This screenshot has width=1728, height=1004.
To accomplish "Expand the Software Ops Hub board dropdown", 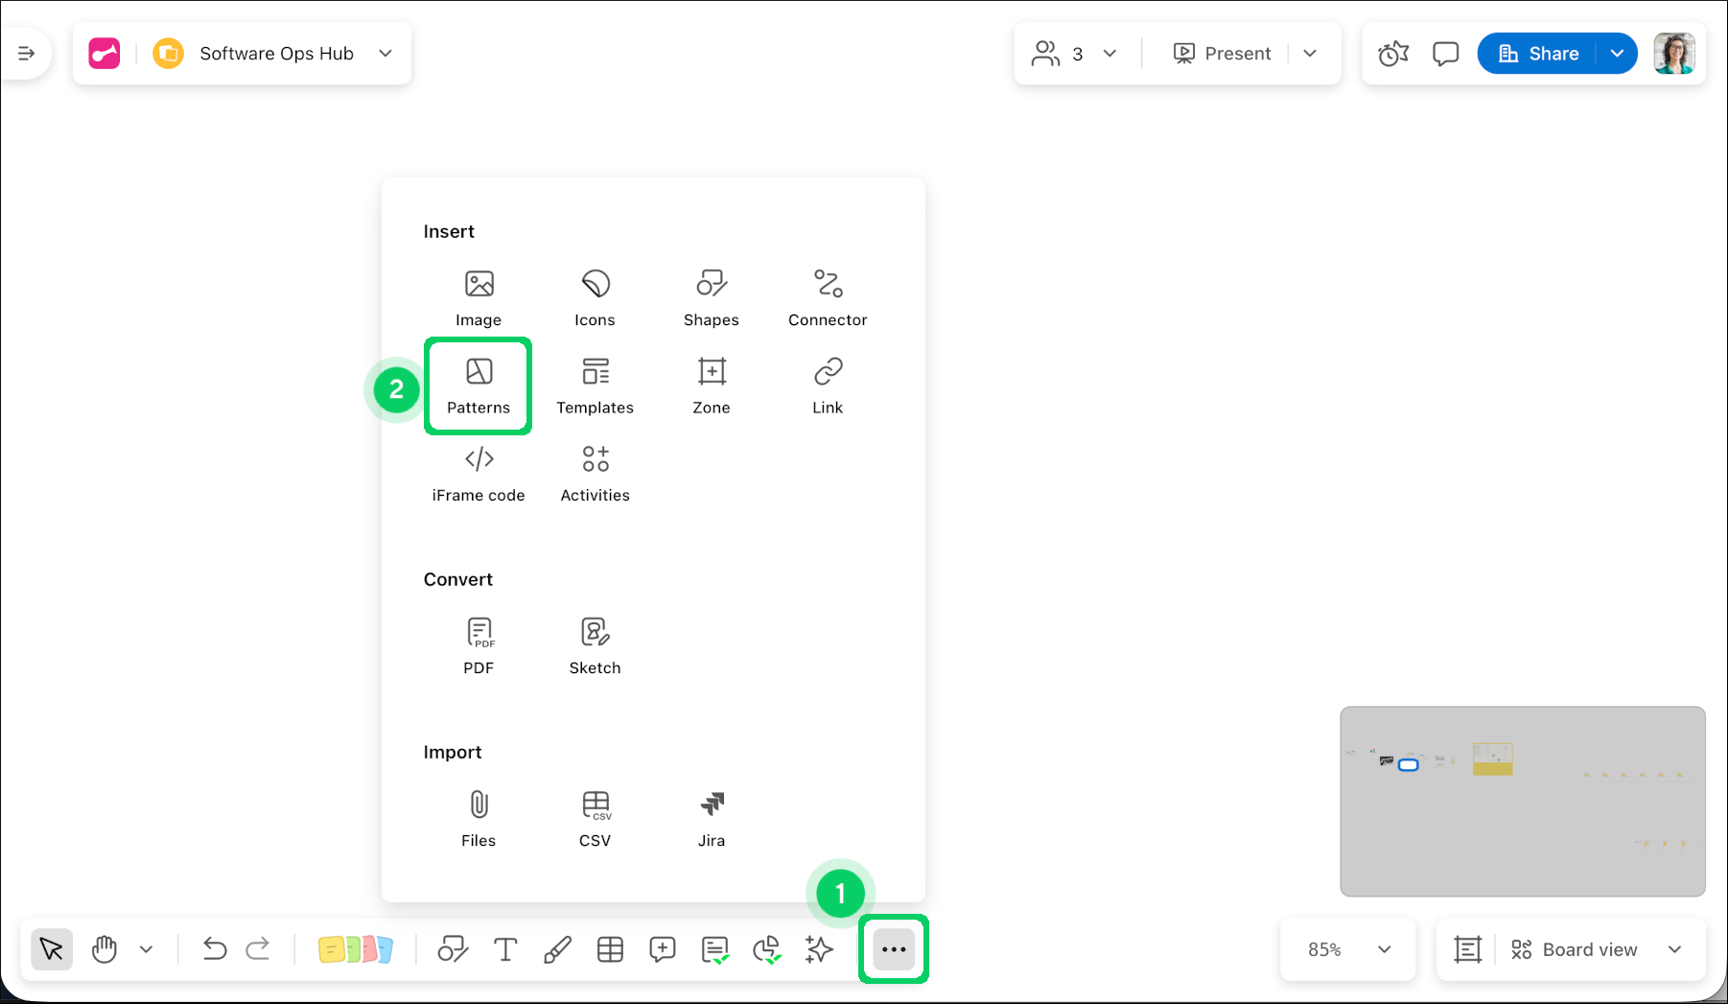I will [385, 54].
